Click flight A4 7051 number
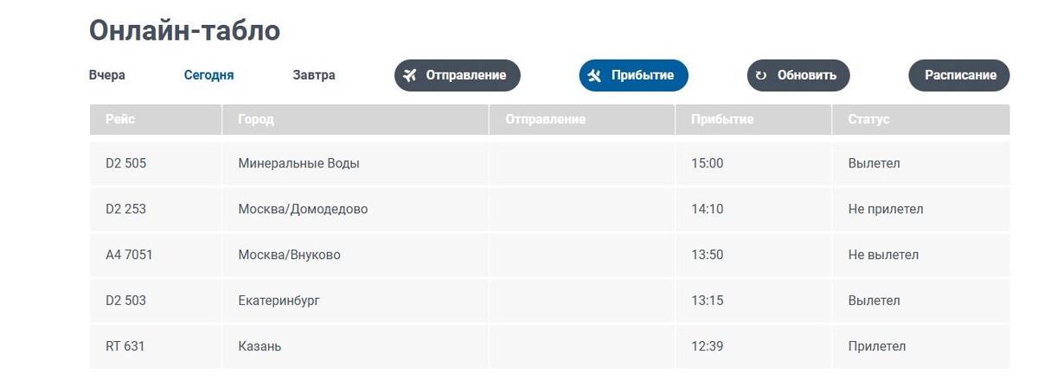This screenshot has height=386, width=1038. pos(129,255)
